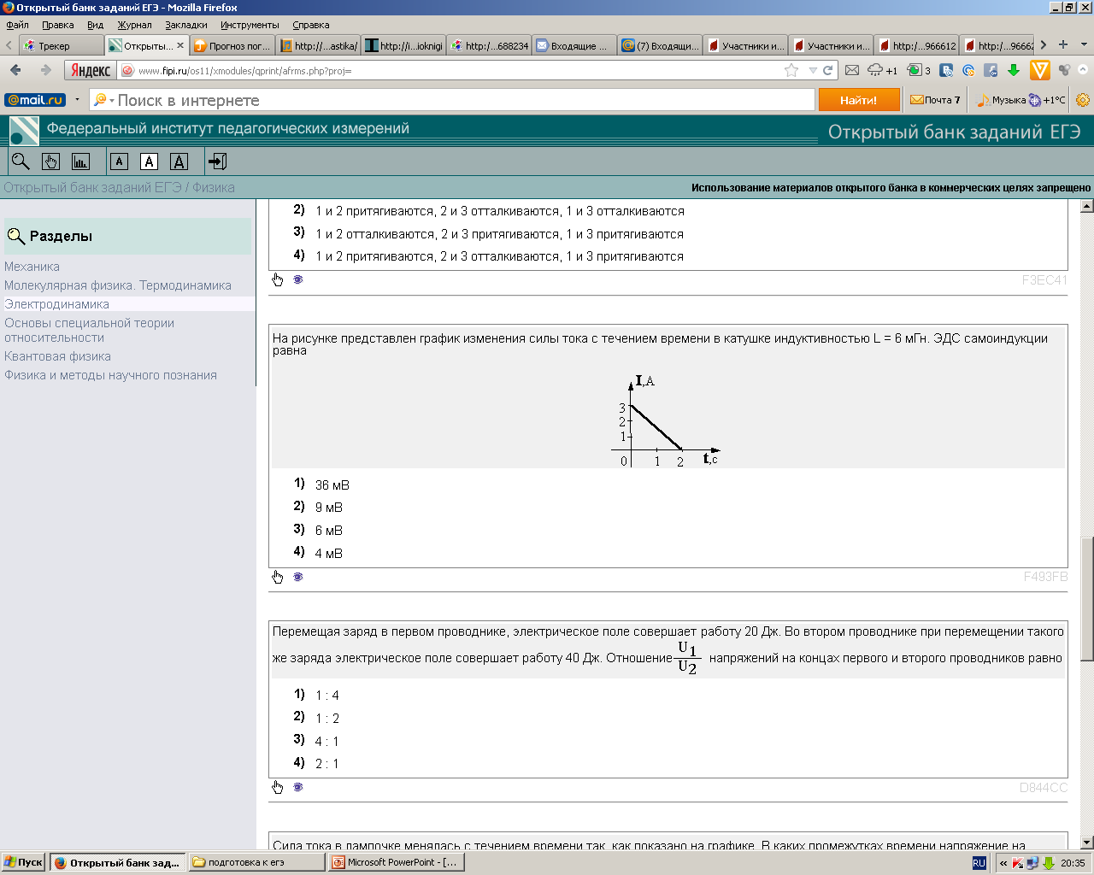This screenshot has height=875, width=1094.
Task: Set the largest font size A
Action: (179, 161)
